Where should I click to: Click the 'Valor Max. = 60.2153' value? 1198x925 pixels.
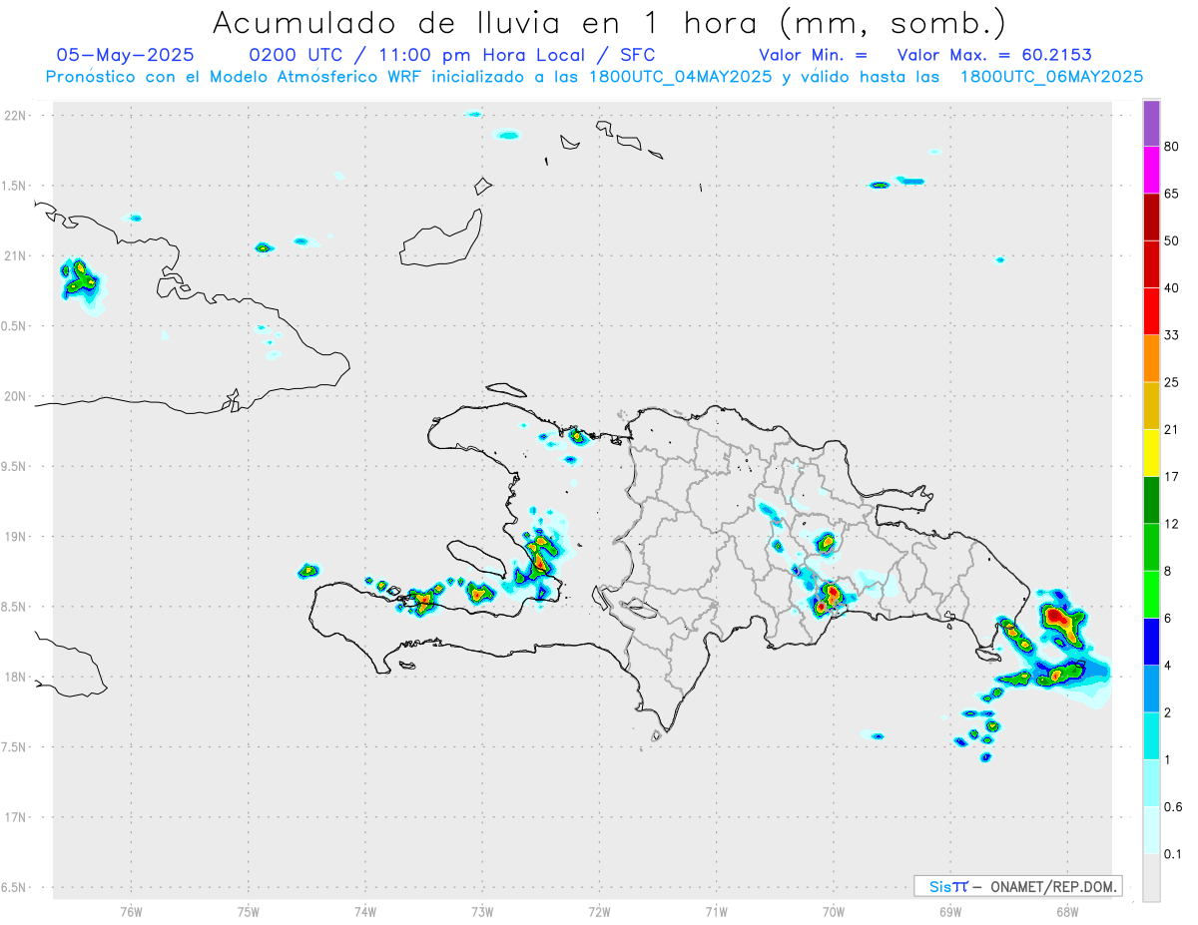pyautogui.click(x=994, y=55)
